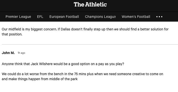Click the name "Wilshere" in John M.'s comment
This screenshot has width=178, height=92.
(x=46, y=64)
